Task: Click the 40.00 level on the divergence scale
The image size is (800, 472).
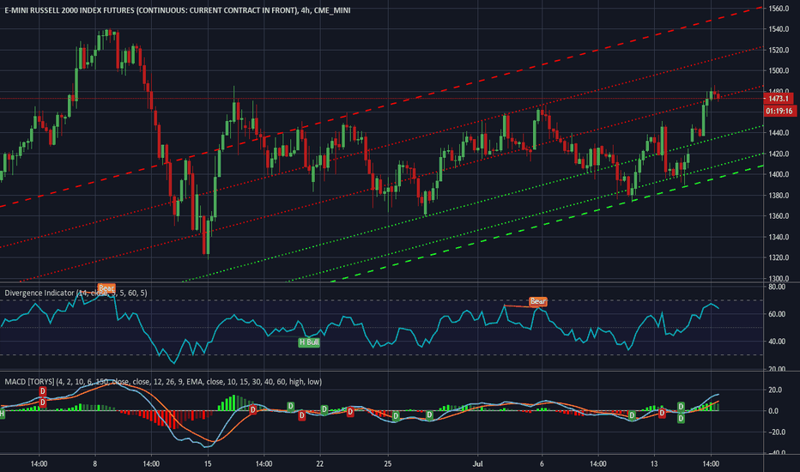Action: 777,342
